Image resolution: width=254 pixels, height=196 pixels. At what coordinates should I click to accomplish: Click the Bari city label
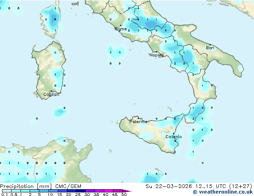tap(210, 48)
